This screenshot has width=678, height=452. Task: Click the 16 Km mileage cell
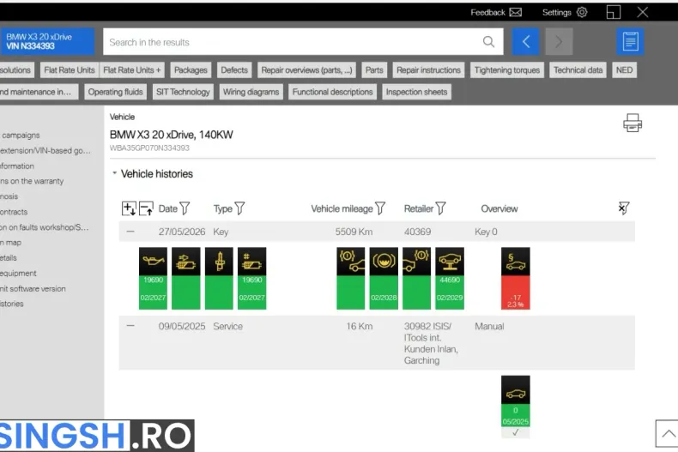click(x=360, y=326)
